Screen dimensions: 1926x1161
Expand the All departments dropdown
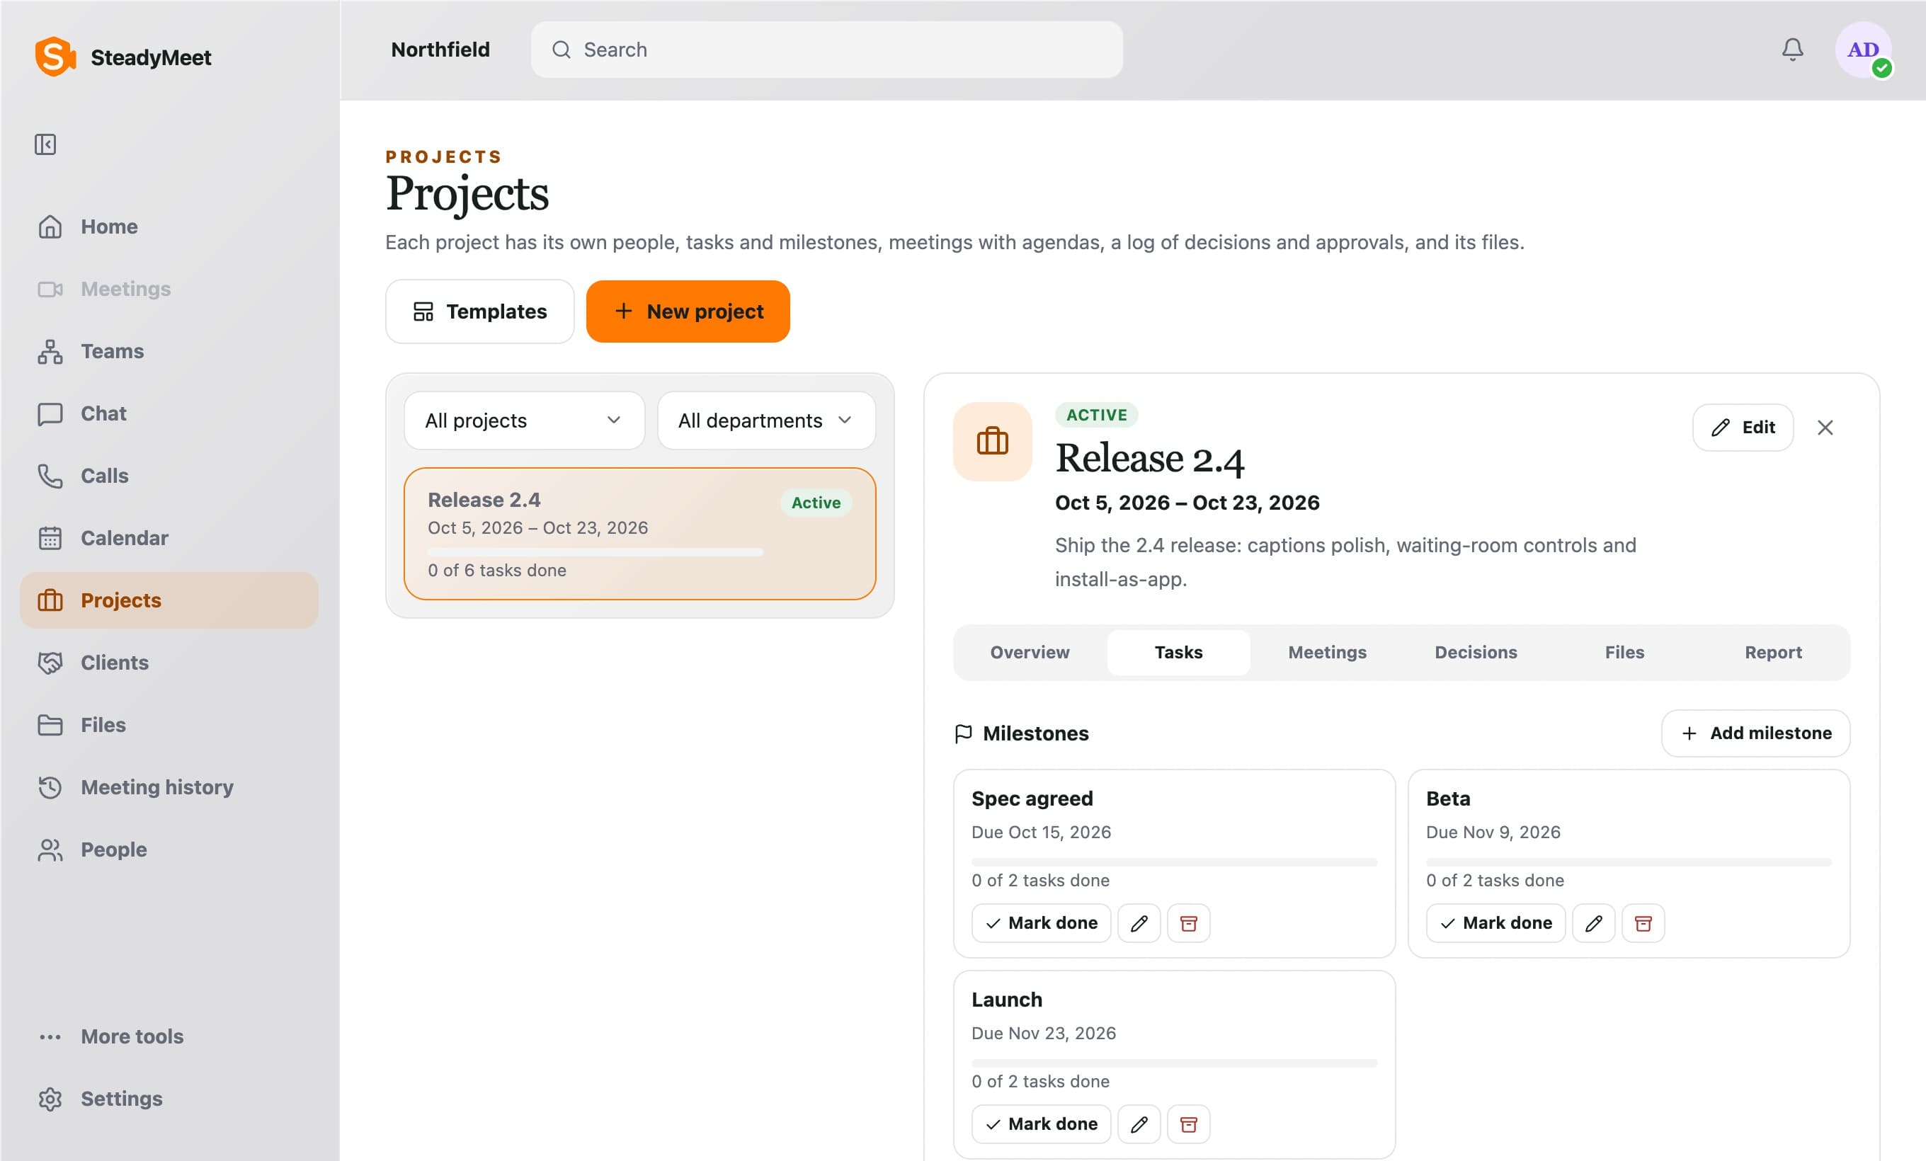[x=766, y=421]
